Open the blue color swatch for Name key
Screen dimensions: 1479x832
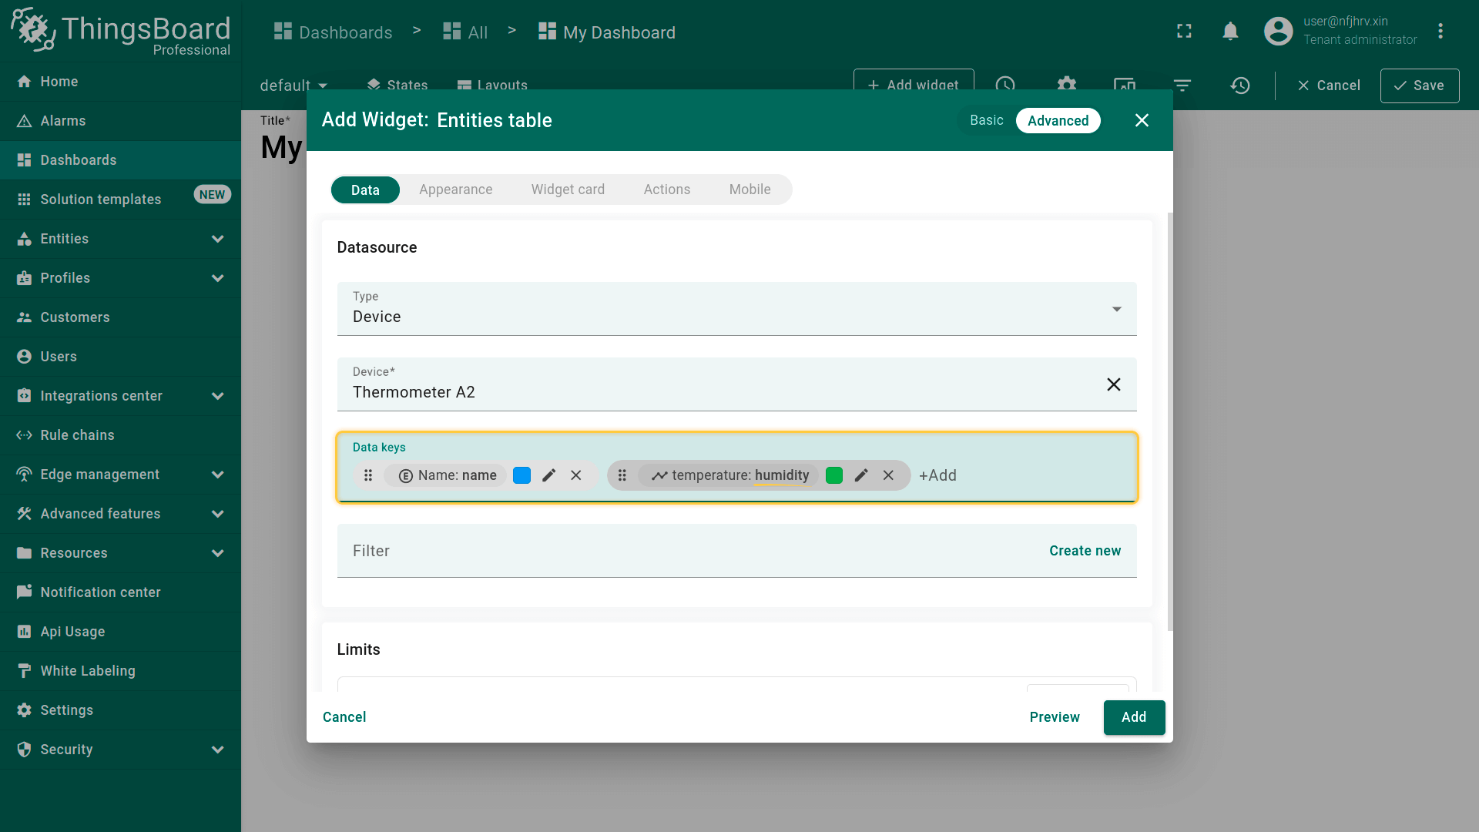pyautogui.click(x=522, y=475)
